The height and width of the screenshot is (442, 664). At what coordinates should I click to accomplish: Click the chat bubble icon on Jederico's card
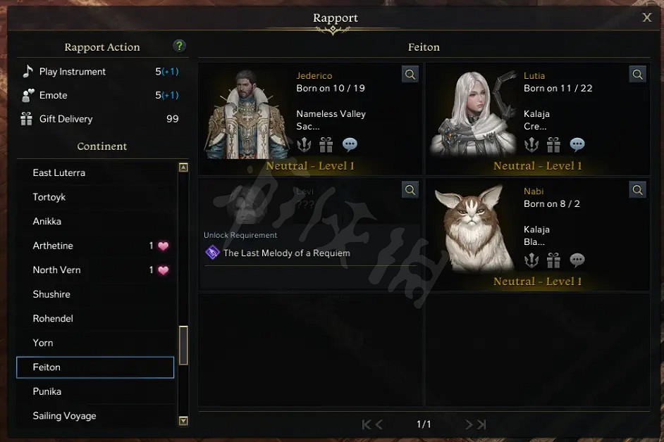350,145
